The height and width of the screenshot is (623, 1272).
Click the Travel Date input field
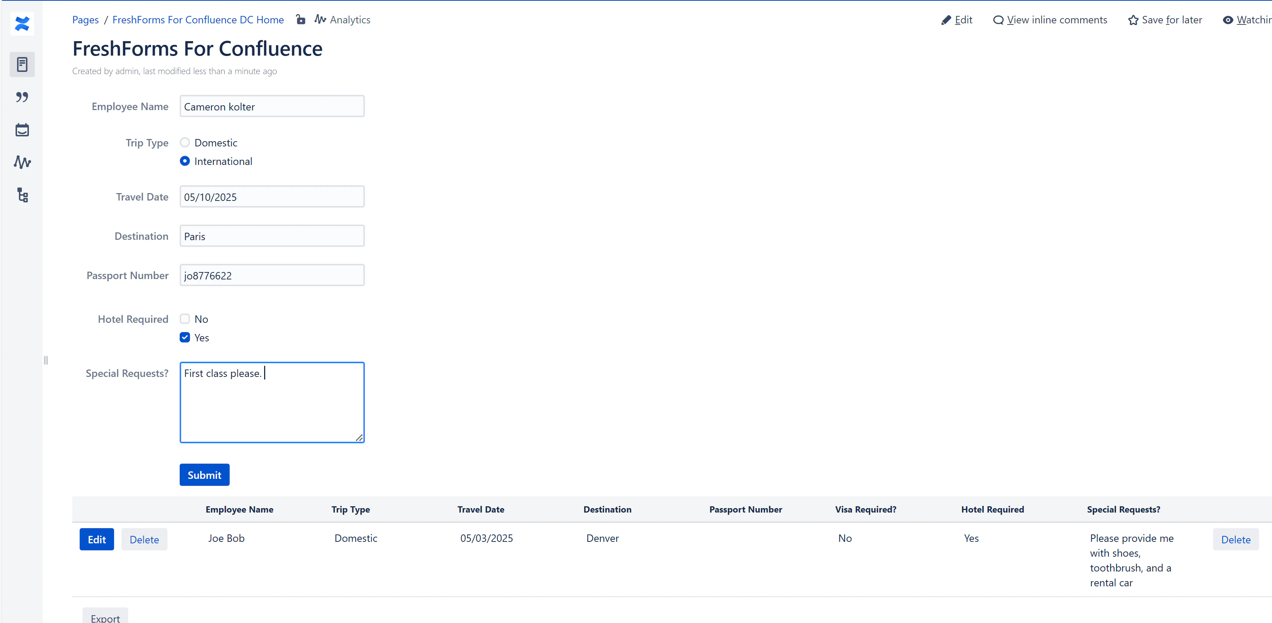click(x=272, y=197)
